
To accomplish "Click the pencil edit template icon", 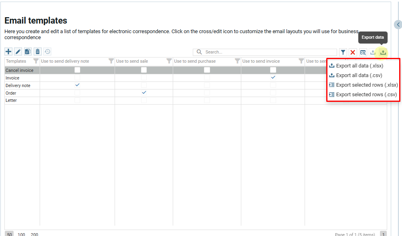I will coord(18,52).
